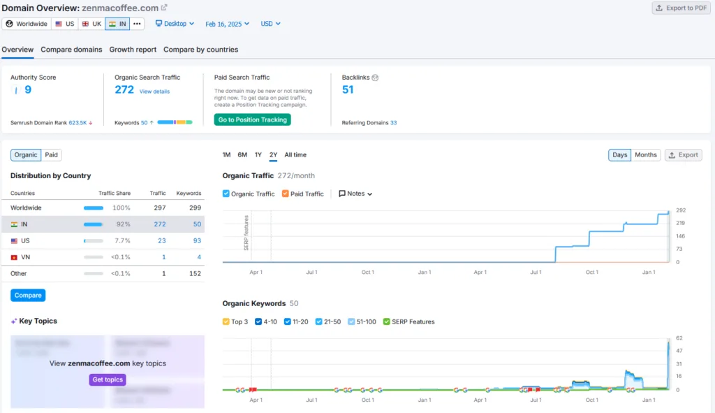Click the Backlinks info icon
715x413 pixels.
coord(375,78)
